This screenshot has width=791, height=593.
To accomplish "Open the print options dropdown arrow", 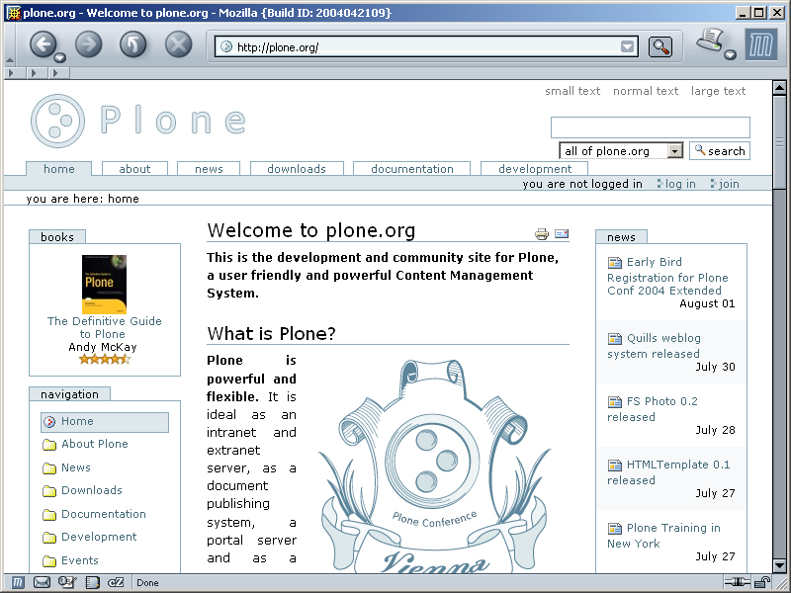I will click(x=730, y=54).
